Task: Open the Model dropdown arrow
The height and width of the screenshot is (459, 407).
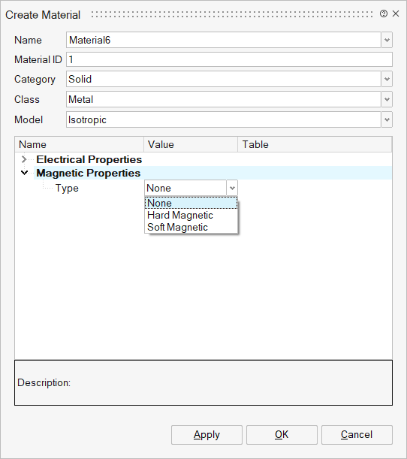Action: (387, 119)
